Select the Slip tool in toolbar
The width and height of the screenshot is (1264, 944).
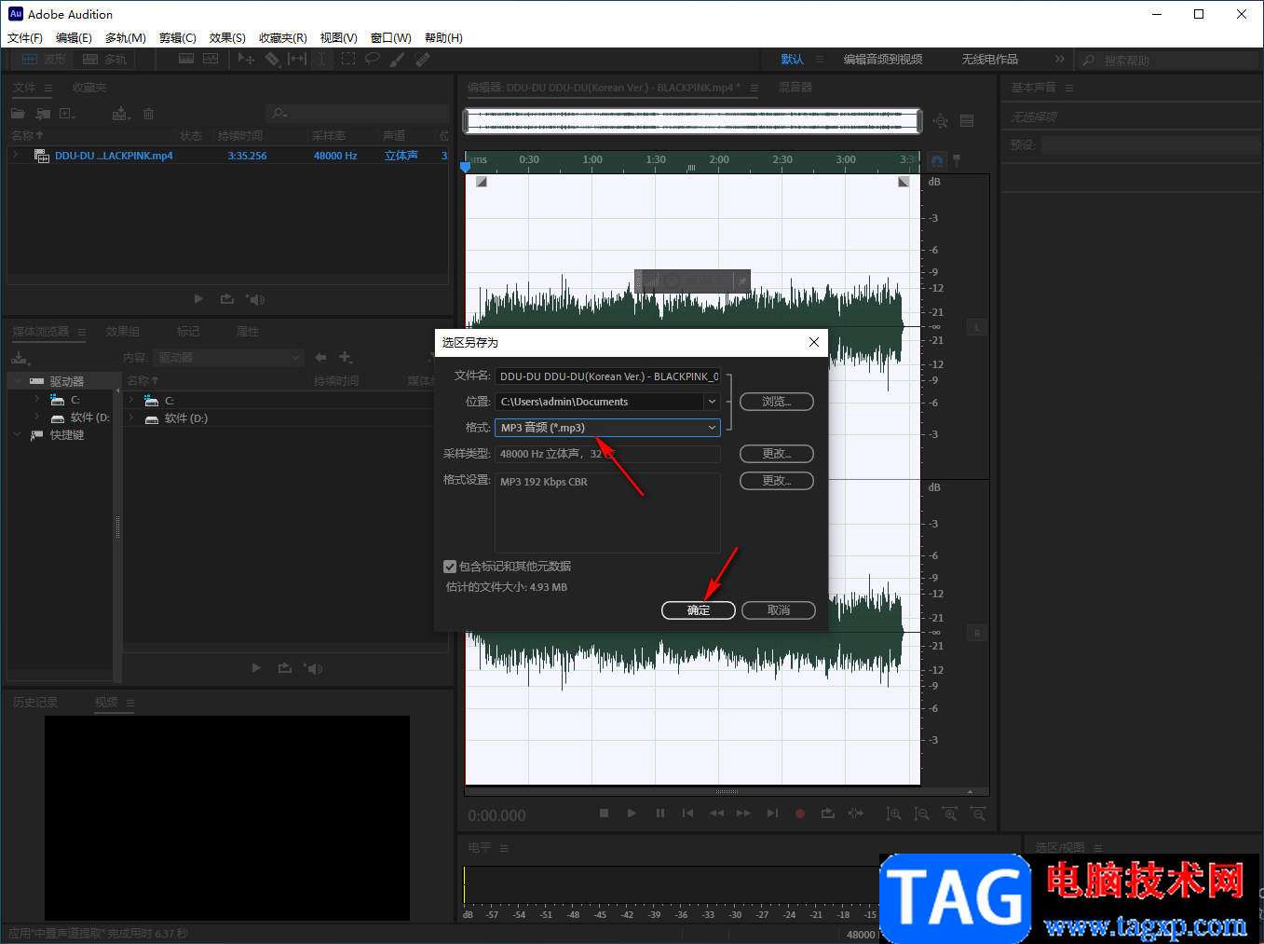(297, 59)
